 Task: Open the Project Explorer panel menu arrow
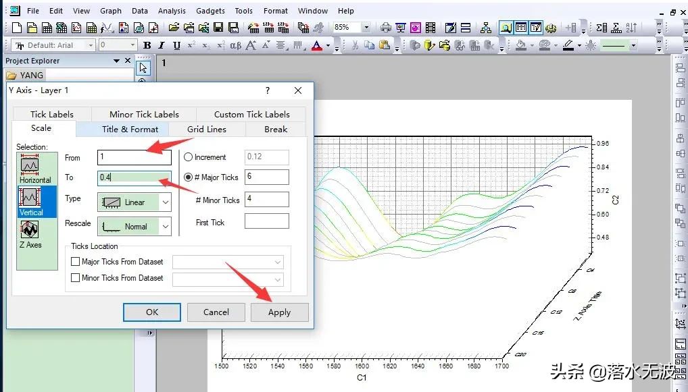point(116,61)
